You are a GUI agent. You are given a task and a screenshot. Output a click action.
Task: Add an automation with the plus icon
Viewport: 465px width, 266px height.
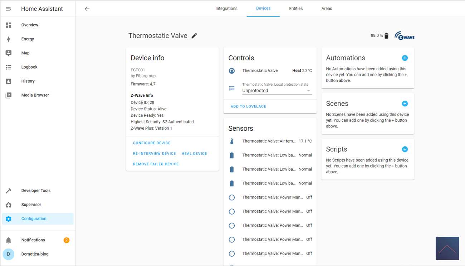405,58
